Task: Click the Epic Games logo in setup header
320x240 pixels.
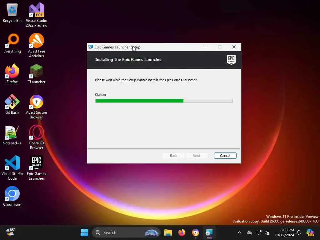Action: (231, 60)
